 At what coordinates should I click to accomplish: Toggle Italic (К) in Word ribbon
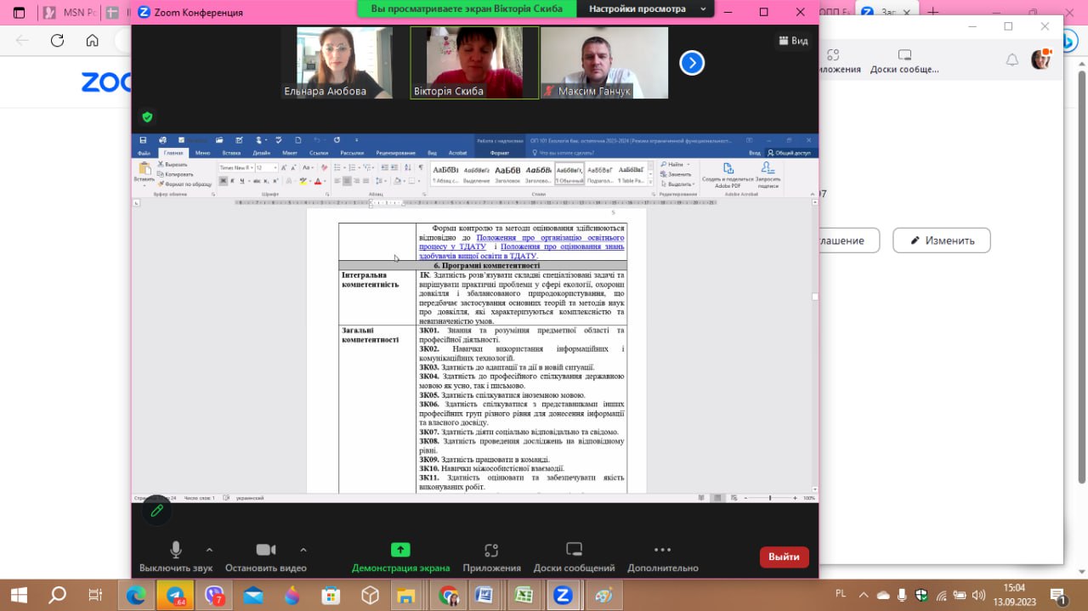coord(232,181)
